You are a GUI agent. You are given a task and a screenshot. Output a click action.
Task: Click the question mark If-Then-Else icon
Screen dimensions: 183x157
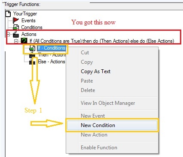(x=24, y=41)
